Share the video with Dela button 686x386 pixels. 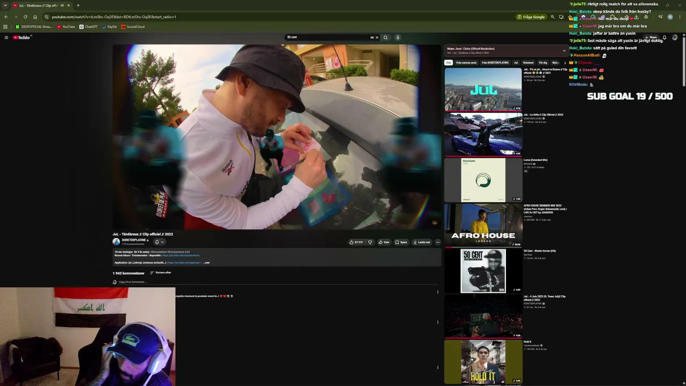384,242
